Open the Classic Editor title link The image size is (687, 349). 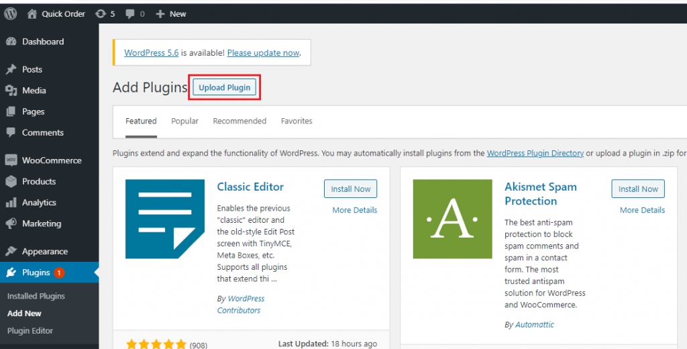(x=250, y=187)
